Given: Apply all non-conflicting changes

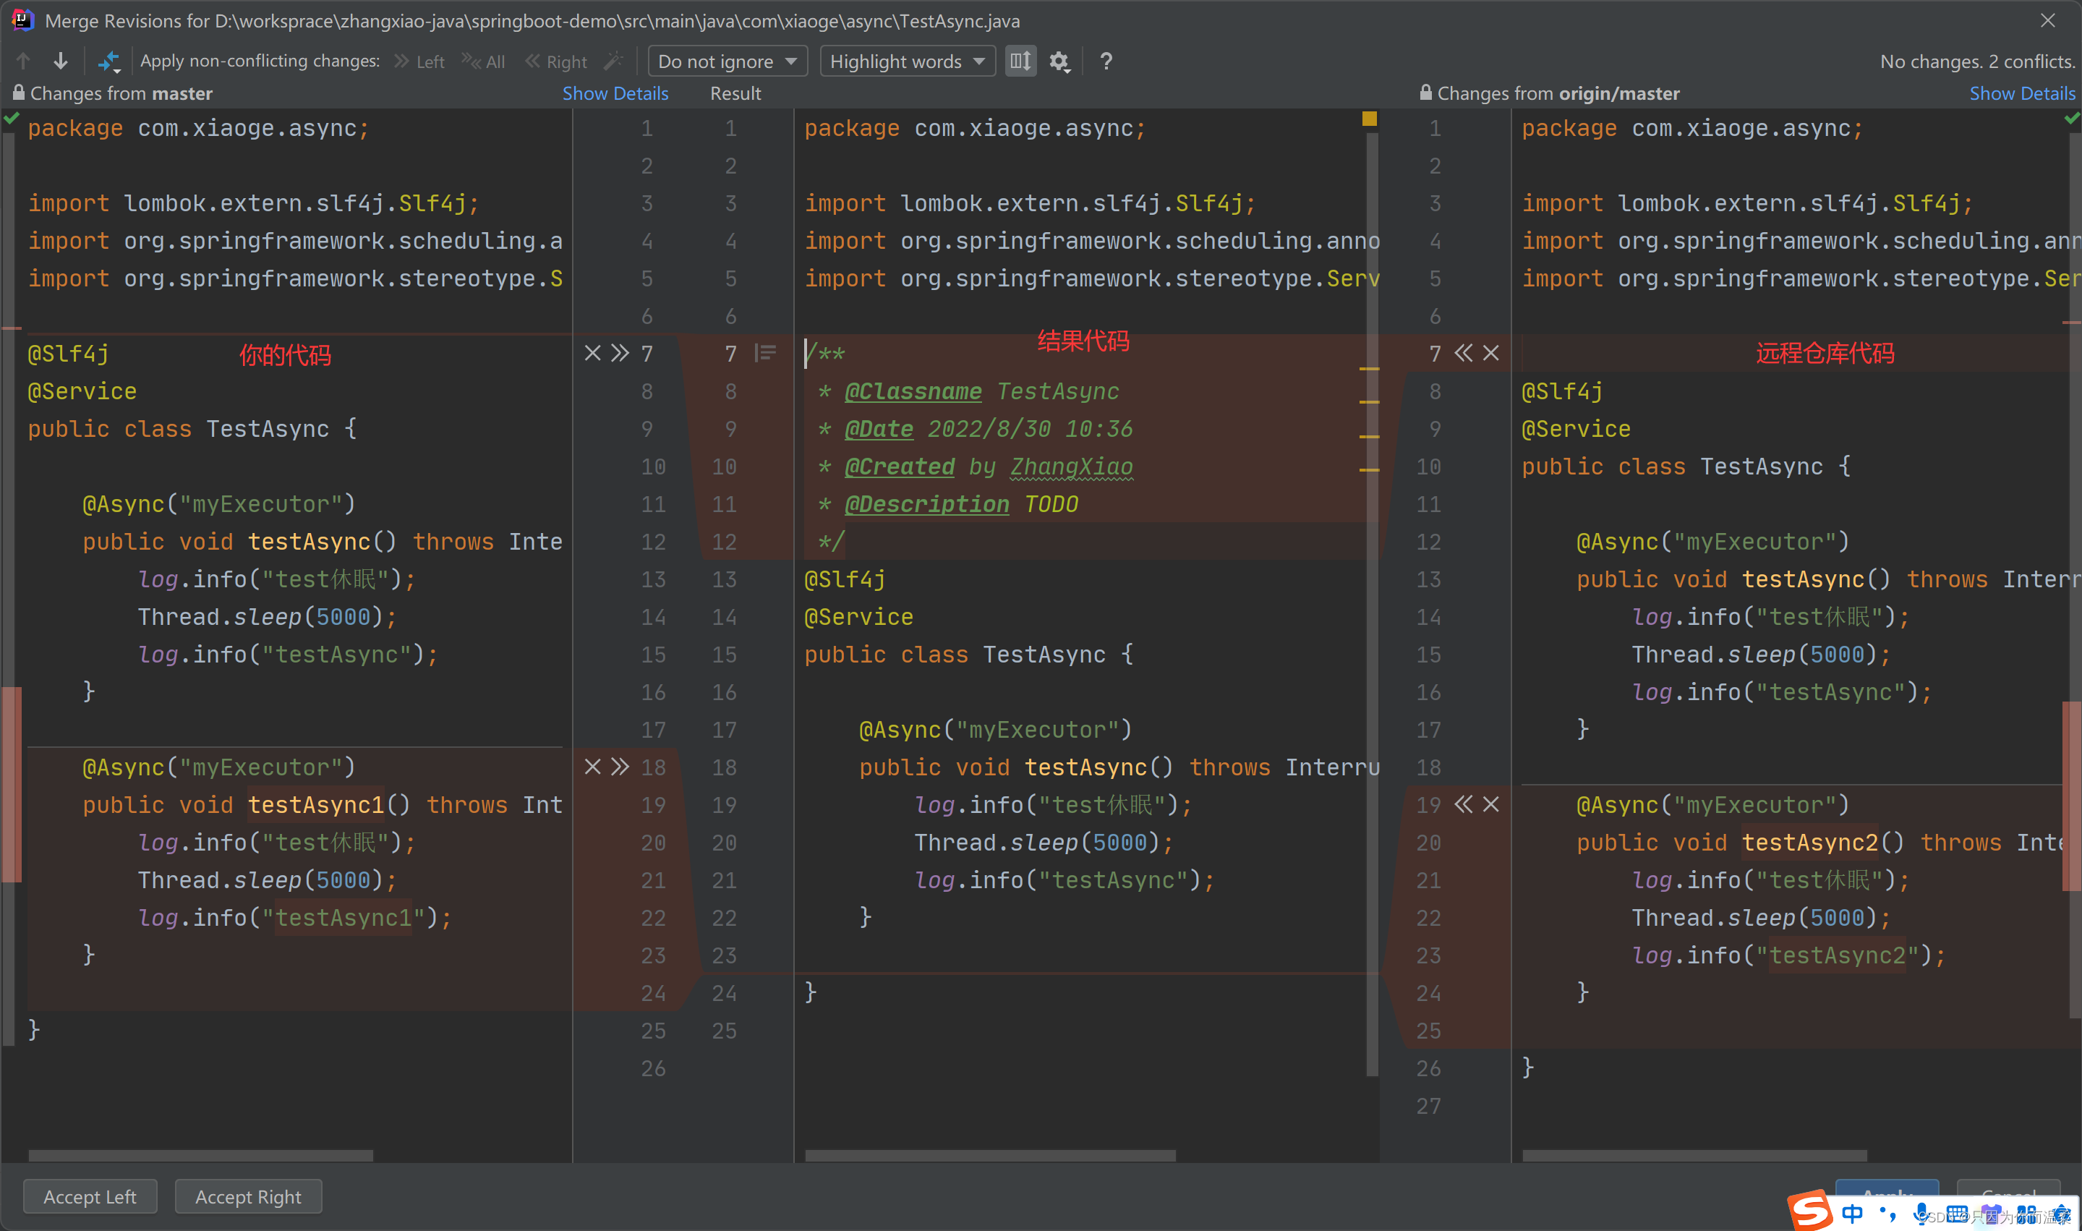Looking at the screenshot, I should (483, 61).
